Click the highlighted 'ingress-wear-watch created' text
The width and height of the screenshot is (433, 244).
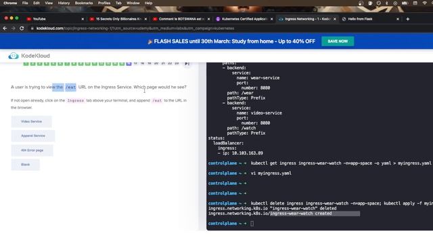(x=301, y=213)
